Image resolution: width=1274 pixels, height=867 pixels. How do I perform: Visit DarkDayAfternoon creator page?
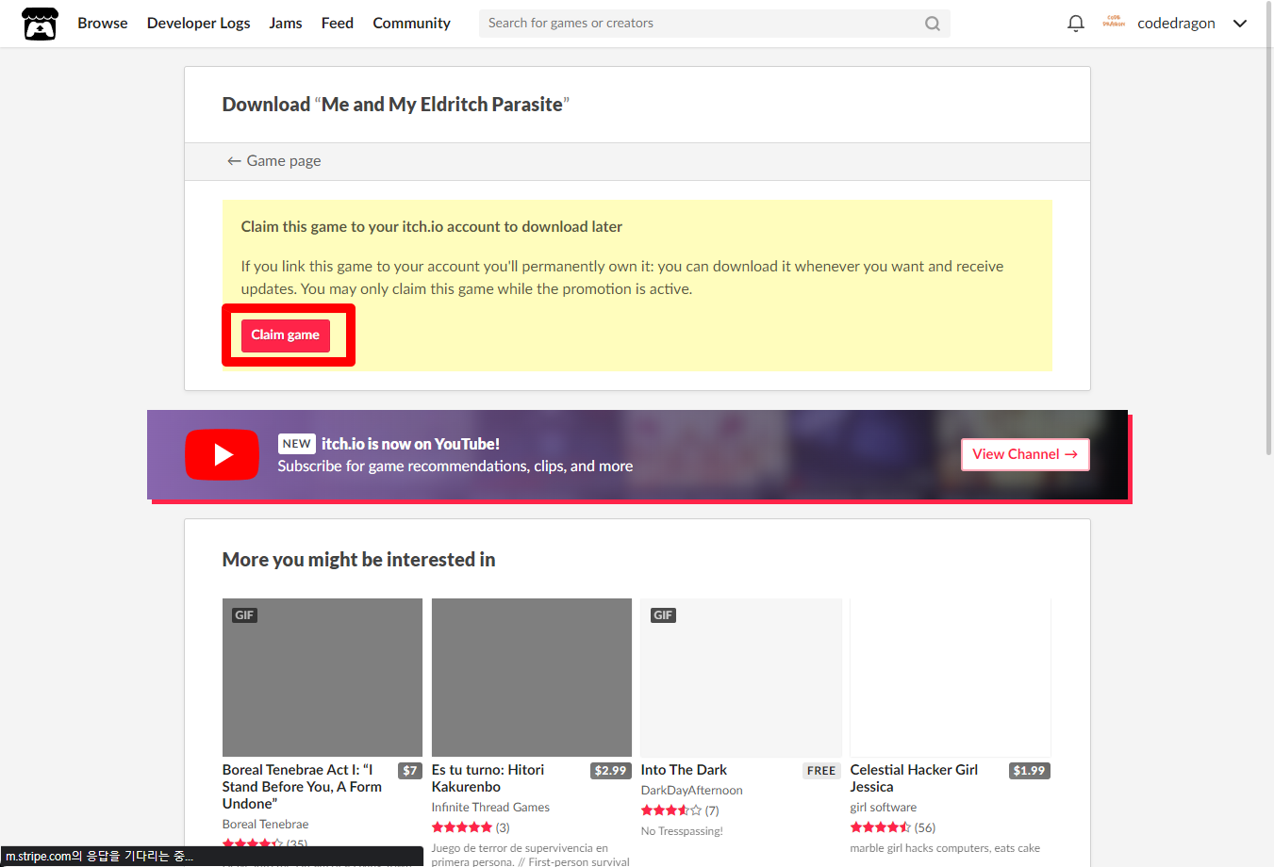coord(692,791)
